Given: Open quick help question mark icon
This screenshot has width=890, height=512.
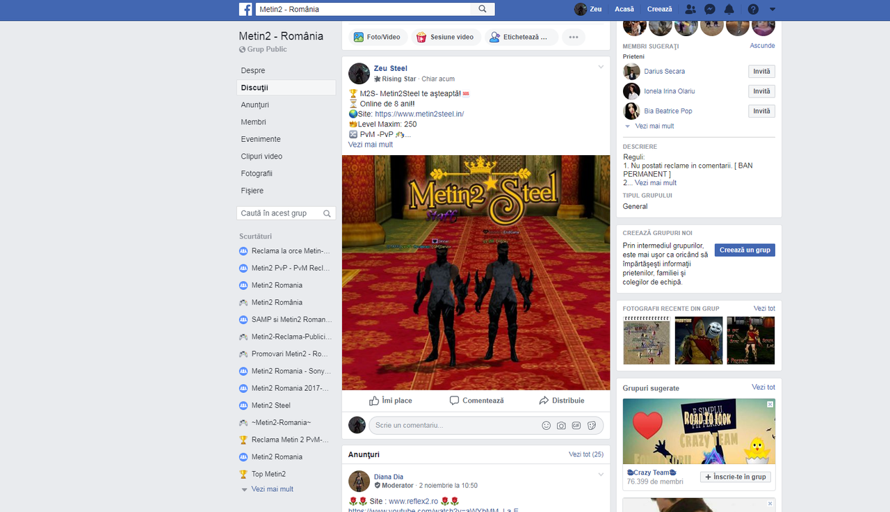Looking at the screenshot, I should point(753,9).
